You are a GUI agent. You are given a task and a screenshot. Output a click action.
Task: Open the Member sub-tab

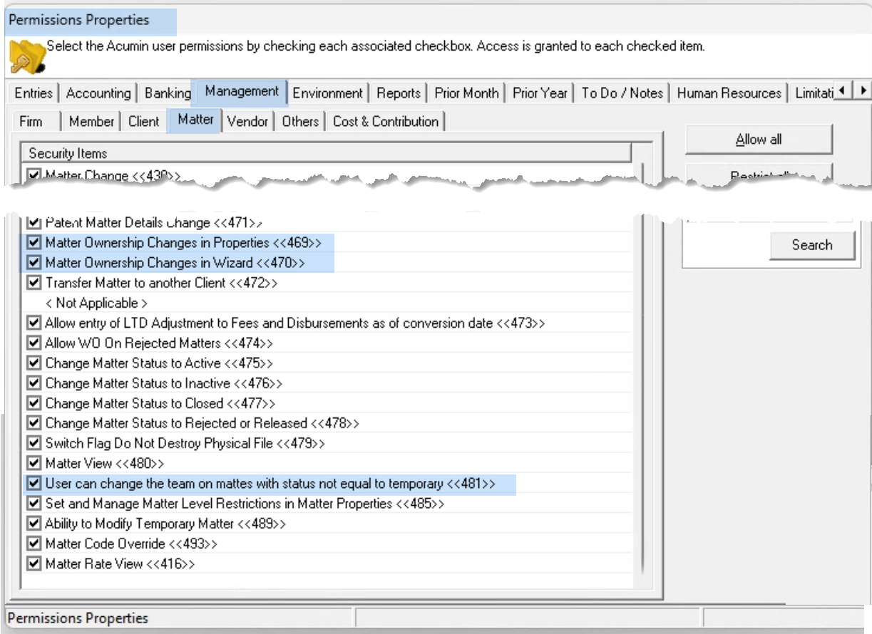91,121
